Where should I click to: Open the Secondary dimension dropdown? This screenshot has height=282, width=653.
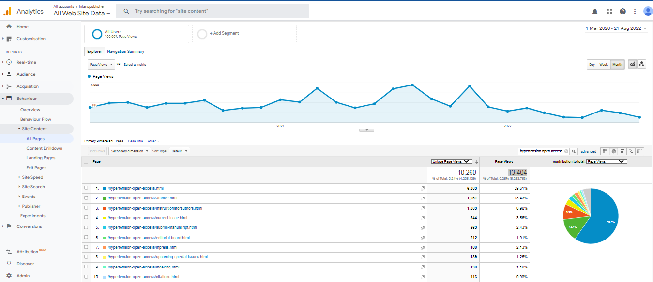(x=130, y=151)
